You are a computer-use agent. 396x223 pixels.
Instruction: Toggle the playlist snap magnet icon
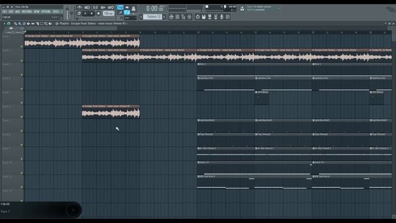tap(9, 24)
